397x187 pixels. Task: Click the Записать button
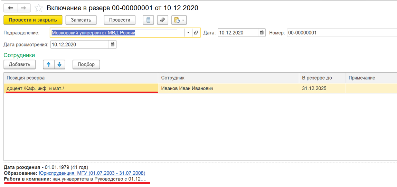pos(81,20)
